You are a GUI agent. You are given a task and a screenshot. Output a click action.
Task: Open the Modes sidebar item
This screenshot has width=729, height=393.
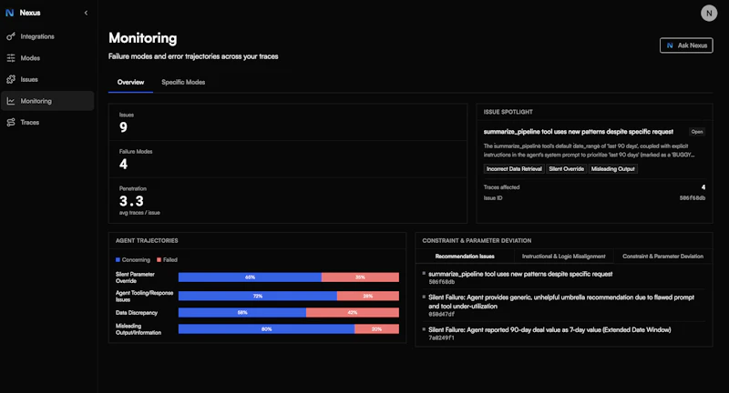click(47, 58)
